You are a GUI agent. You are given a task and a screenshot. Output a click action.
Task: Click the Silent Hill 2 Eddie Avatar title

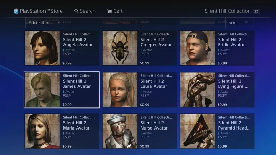[x=231, y=42]
